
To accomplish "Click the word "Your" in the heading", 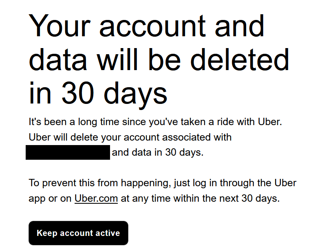I will [x=60, y=26].
